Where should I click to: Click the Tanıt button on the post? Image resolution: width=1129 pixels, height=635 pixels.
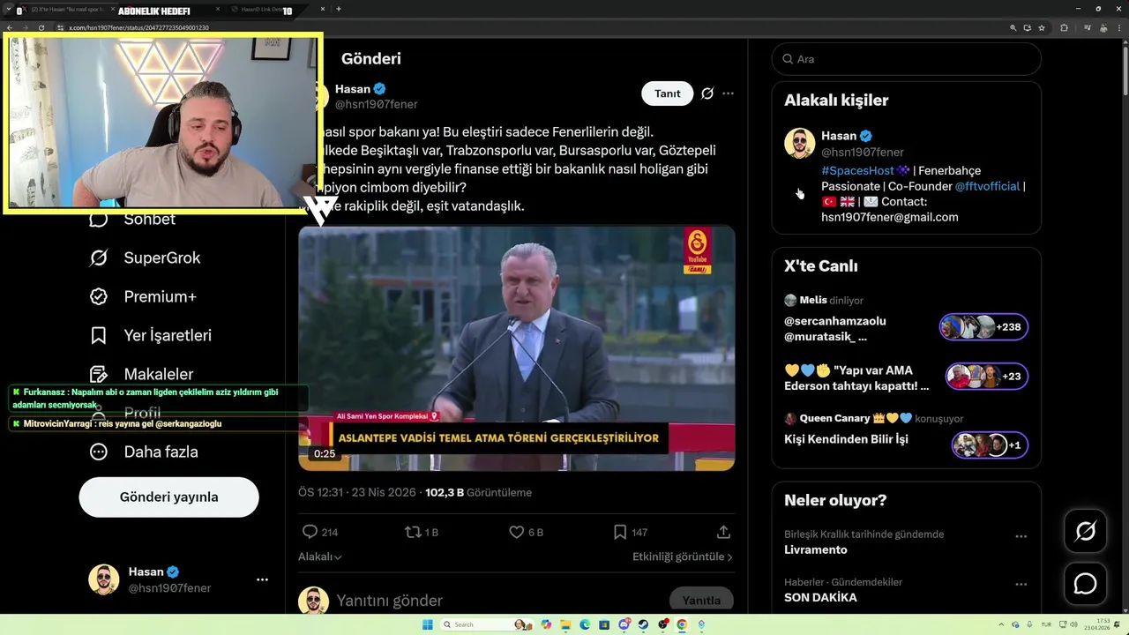click(x=668, y=93)
